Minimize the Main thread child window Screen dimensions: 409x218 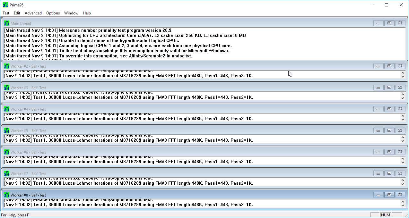(x=379, y=23)
